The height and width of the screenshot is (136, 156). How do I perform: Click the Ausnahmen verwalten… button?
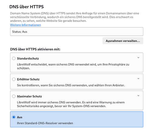point(123,41)
